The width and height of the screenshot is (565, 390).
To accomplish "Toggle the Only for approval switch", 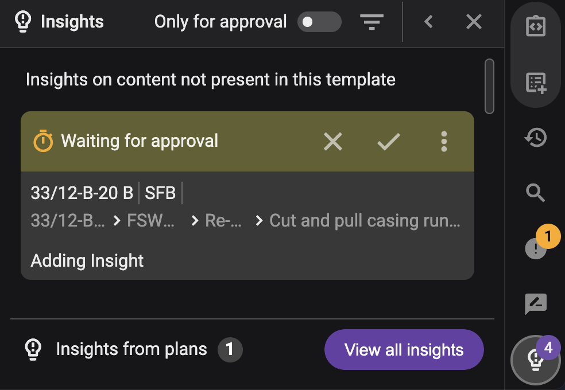I will pyautogui.click(x=319, y=22).
